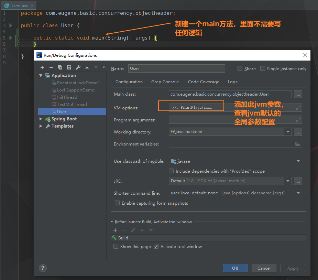Collapse Application tree node
The width and height of the screenshot is (318, 280).
pos(41,75)
